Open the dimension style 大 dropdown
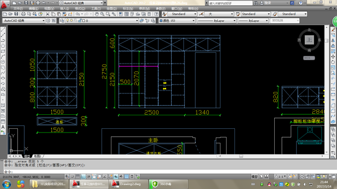 click(x=219, y=14)
